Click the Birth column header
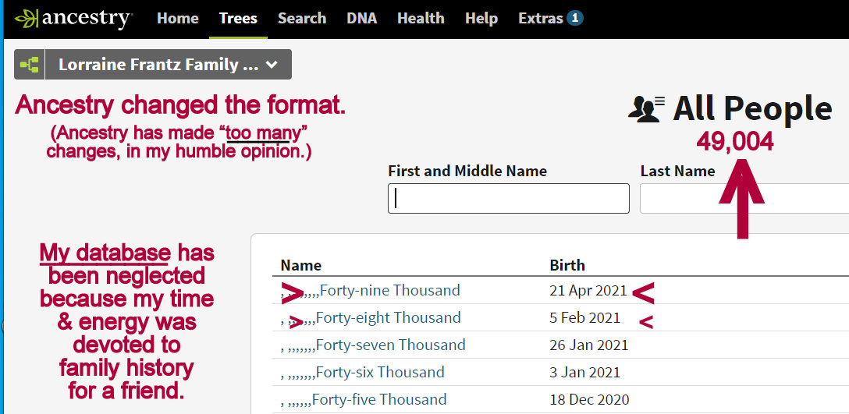The image size is (849, 414). click(x=567, y=265)
